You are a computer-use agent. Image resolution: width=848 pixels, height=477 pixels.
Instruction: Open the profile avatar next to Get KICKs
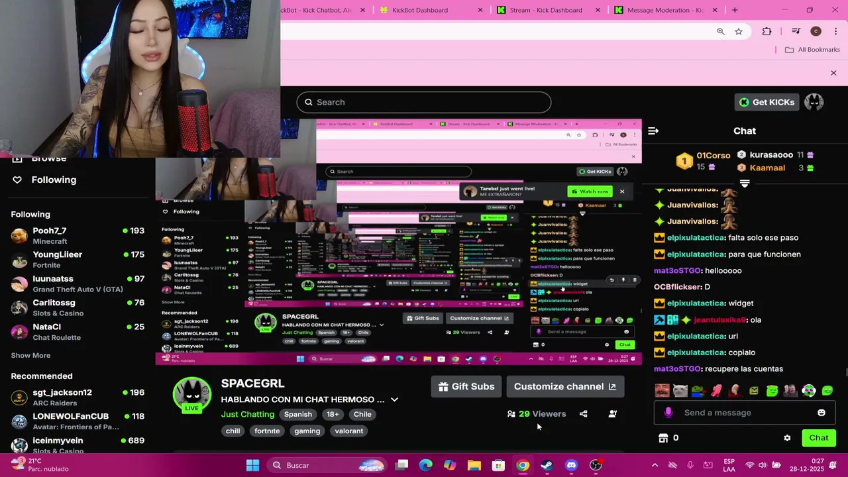coord(814,102)
